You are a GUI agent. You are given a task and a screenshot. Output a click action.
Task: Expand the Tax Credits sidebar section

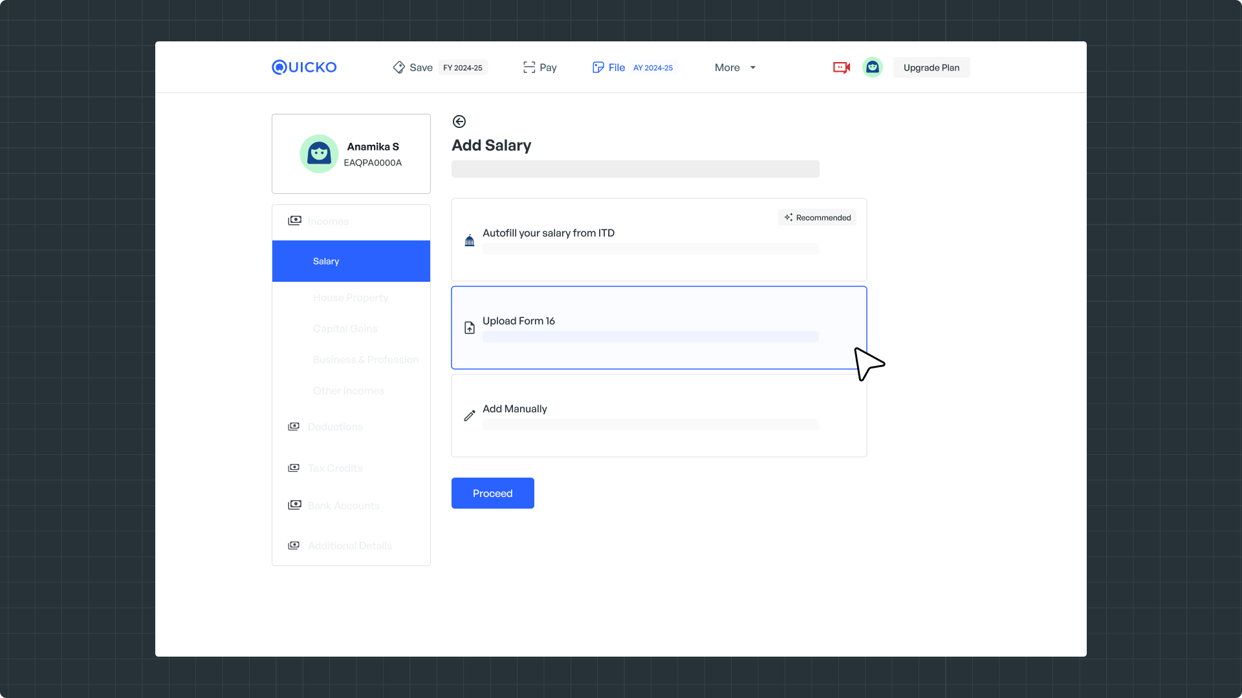point(335,468)
